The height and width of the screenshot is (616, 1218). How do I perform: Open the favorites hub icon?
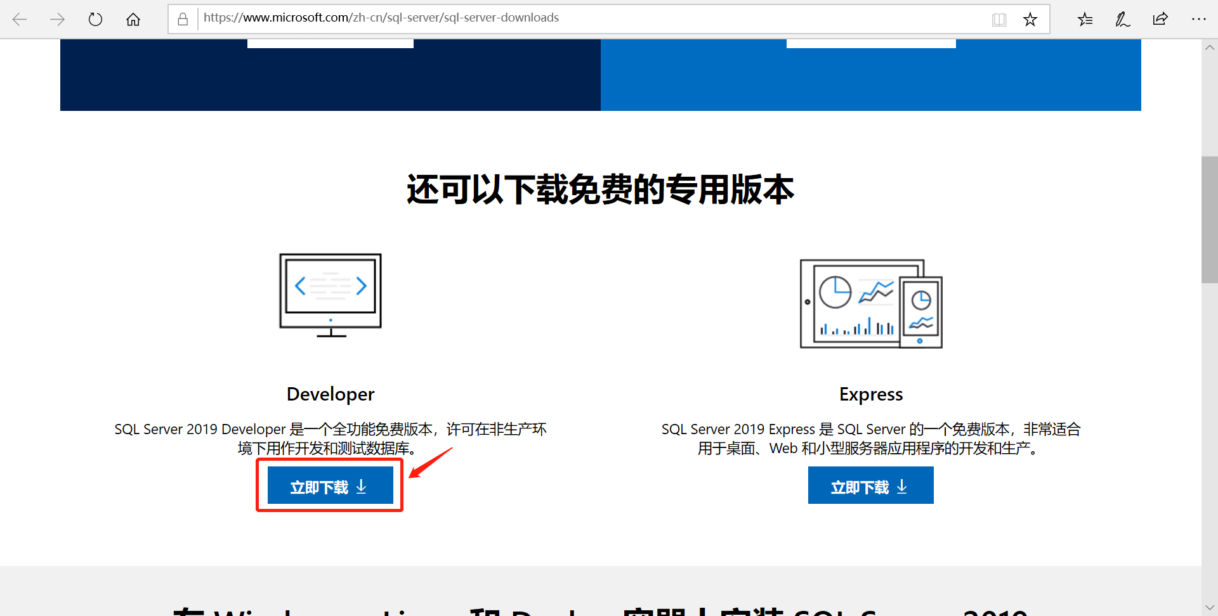click(x=1085, y=20)
